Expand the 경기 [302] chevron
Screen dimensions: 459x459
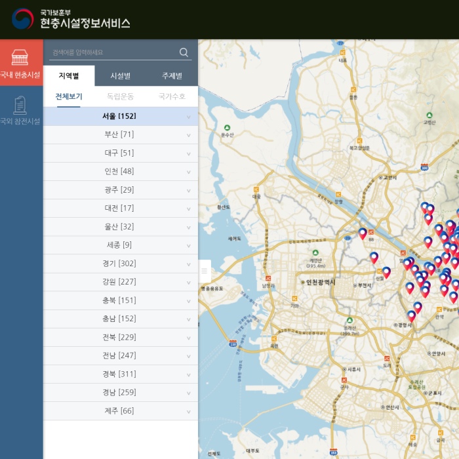189,264
